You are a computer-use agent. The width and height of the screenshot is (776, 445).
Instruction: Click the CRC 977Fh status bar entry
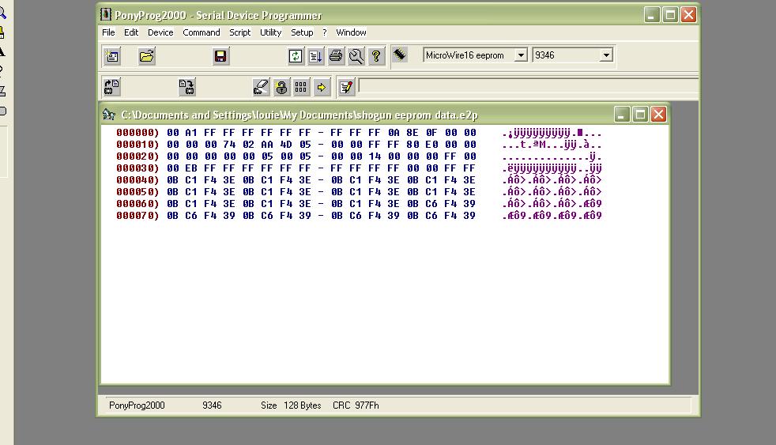point(356,405)
